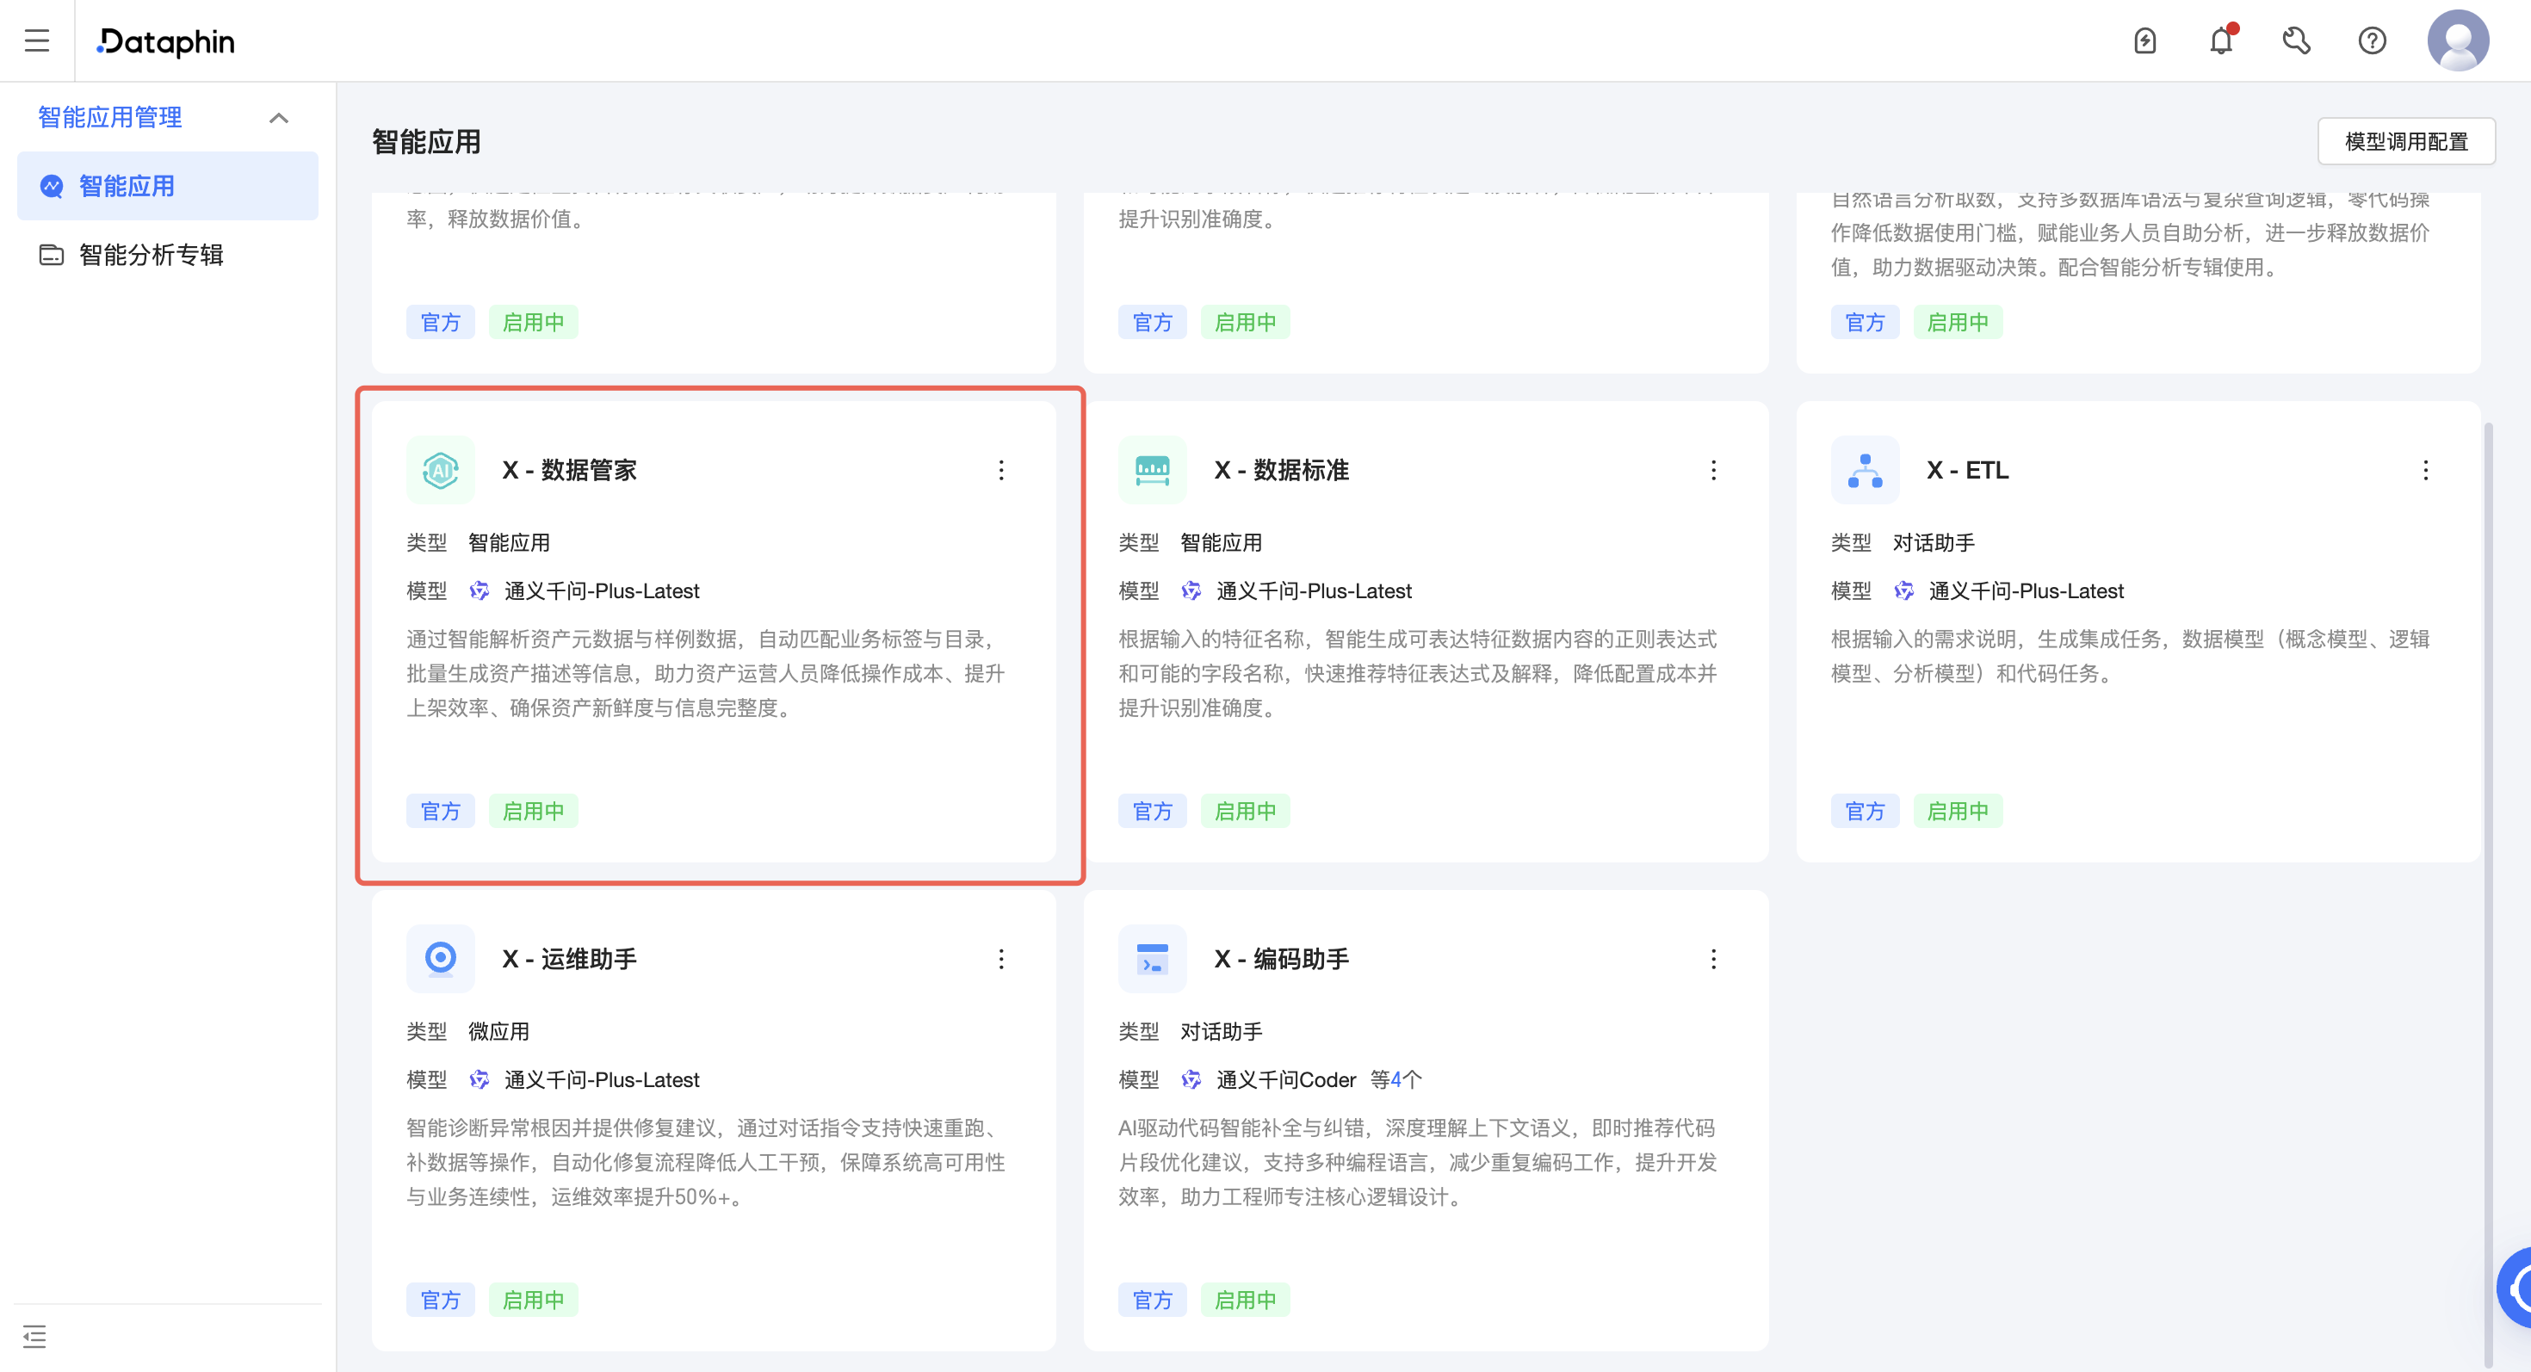Click the user avatar top right
The height and width of the screenshot is (1372, 2531).
tap(2460, 40)
